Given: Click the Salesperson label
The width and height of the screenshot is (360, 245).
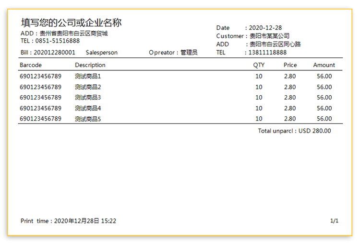Looking at the screenshot, I should 101,53.
